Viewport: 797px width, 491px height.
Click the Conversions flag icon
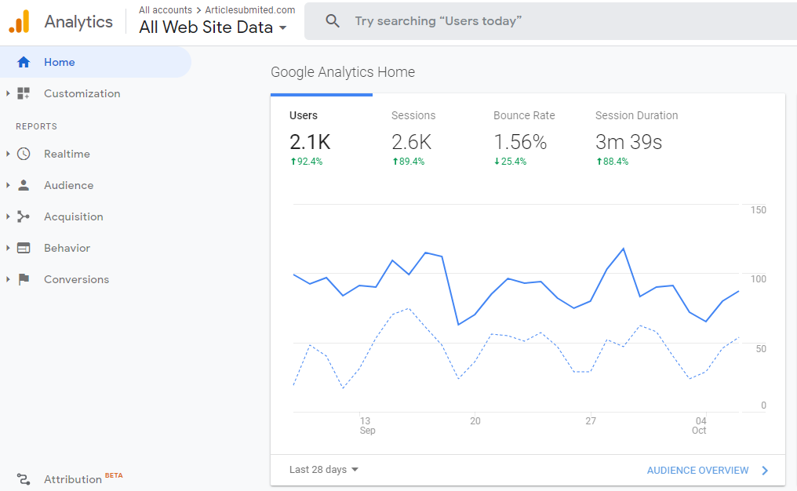click(24, 279)
